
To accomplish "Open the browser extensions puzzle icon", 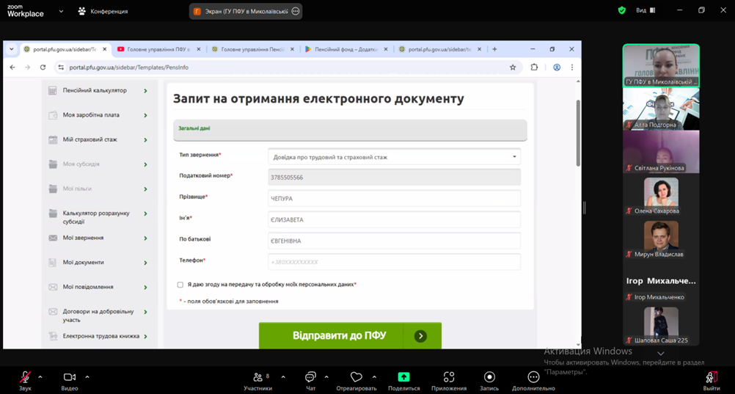I will pos(534,68).
